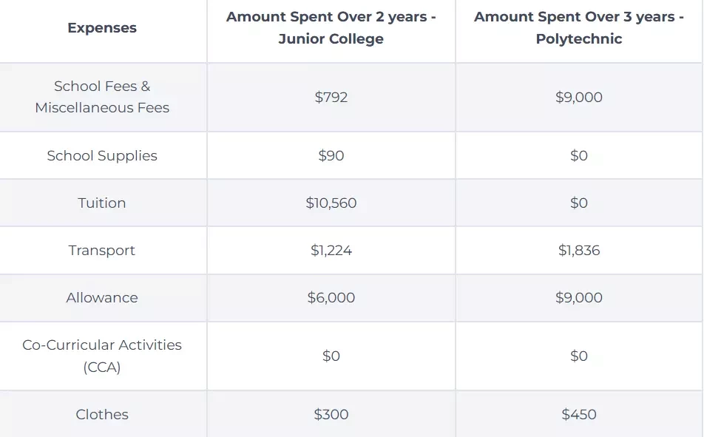Select the Polytechnic column header
Viewport: 704px width, 437px height.
click(x=579, y=28)
